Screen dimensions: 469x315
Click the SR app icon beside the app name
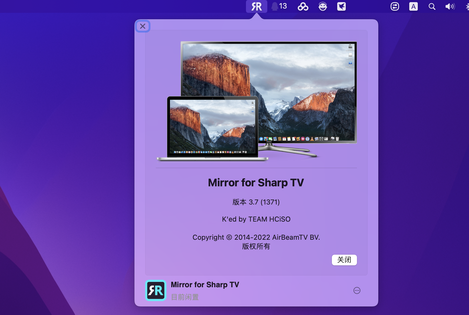(x=156, y=290)
